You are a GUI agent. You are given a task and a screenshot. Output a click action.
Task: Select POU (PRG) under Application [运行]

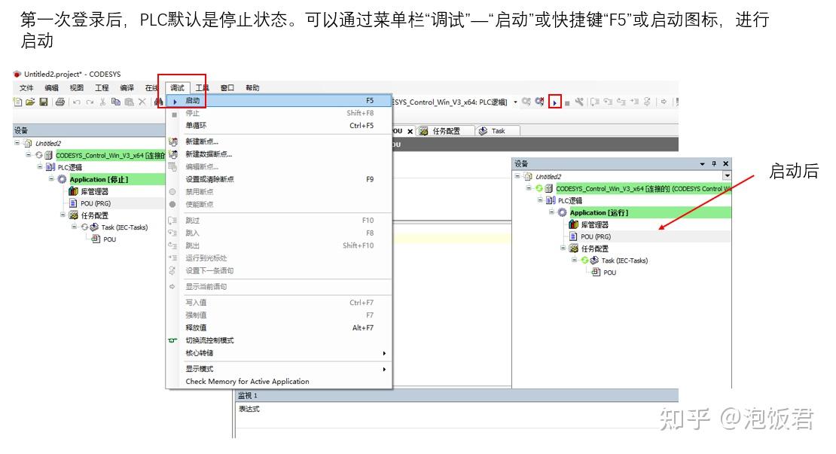tap(596, 236)
